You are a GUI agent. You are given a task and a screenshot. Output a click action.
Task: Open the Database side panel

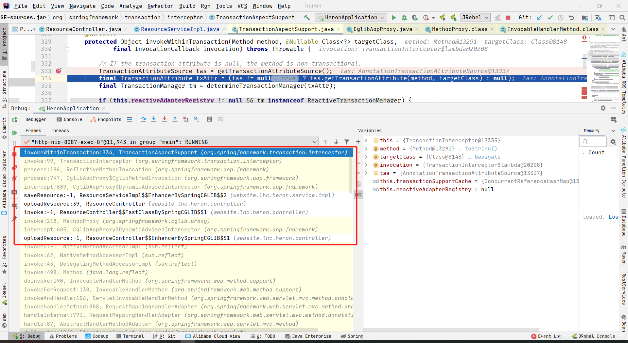click(624, 223)
